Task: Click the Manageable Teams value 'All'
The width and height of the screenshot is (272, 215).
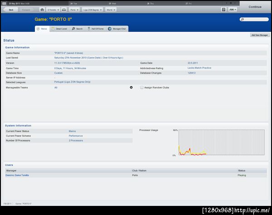Action: click(56, 87)
